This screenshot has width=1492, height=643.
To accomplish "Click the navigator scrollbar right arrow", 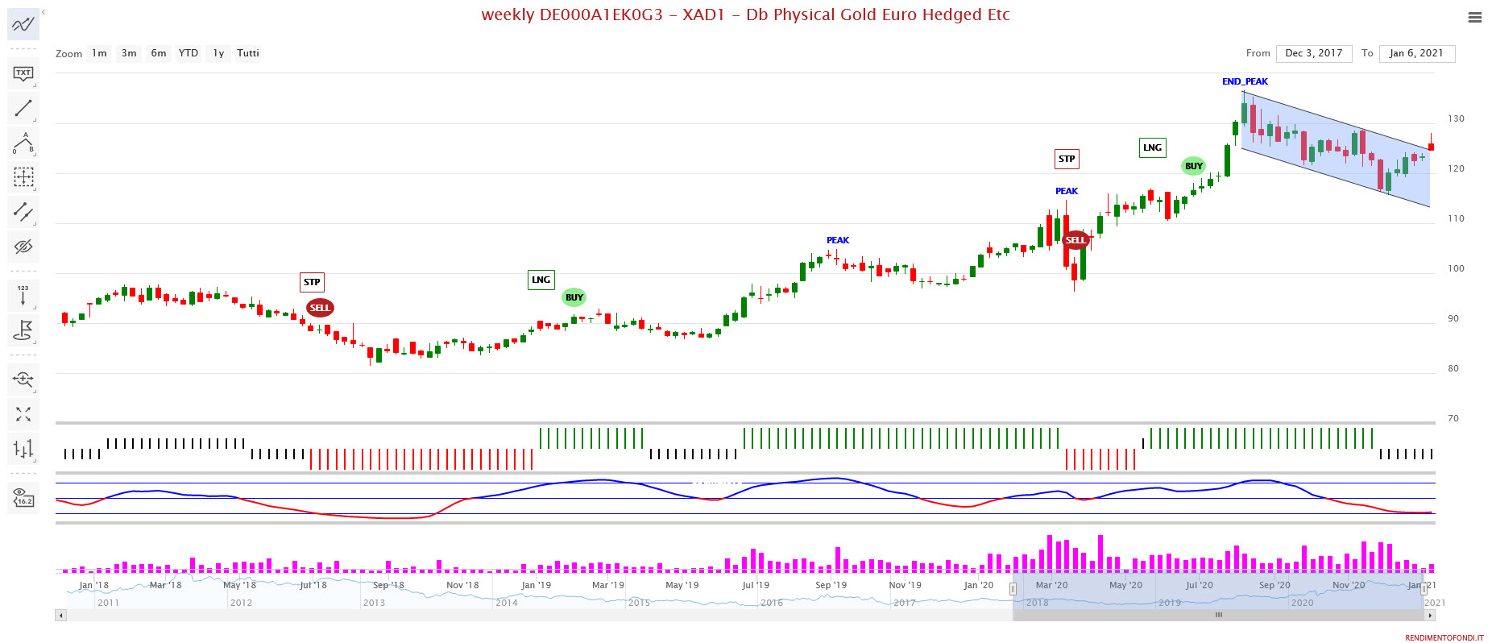I will click(x=1430, y=616).
